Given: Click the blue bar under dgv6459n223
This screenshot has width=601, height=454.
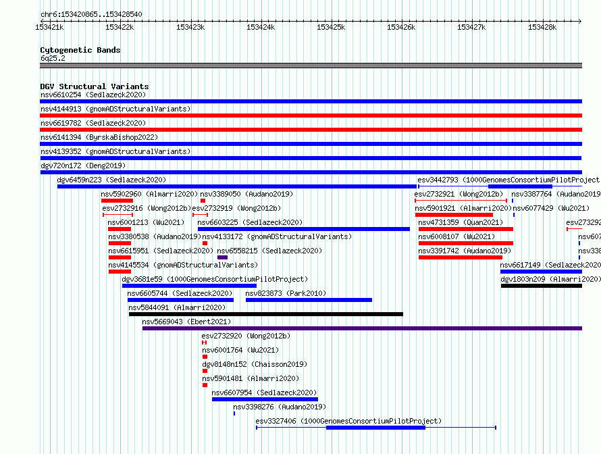Looking at the screenshot, I should click(x=237, y=186).
